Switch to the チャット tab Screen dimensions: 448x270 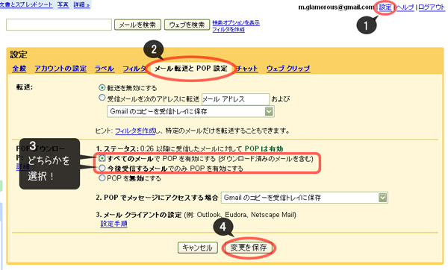click(247, 69)
